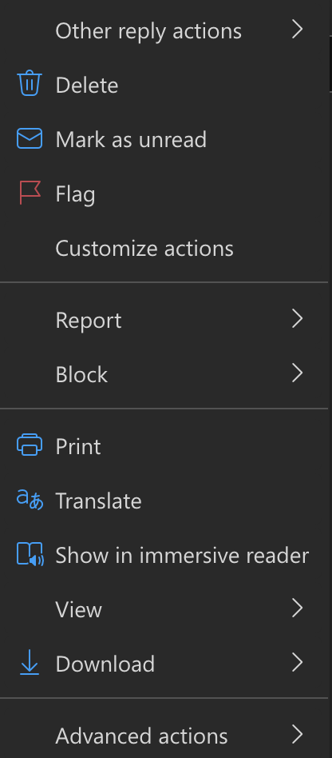Click the immersive reader book icon
Viewport: 332px width, 758px height.
[30, 554]
